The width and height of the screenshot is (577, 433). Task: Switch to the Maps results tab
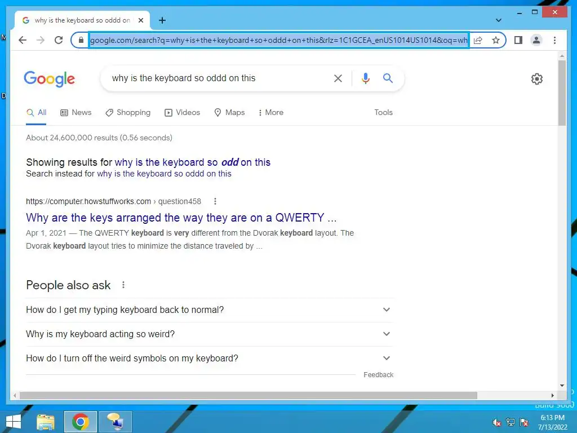tap(229, 113)
